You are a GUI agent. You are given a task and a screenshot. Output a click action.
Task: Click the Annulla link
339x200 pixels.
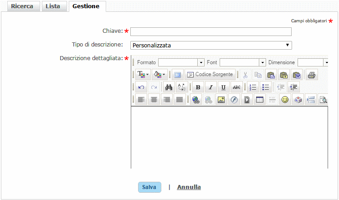pos(189,187)
